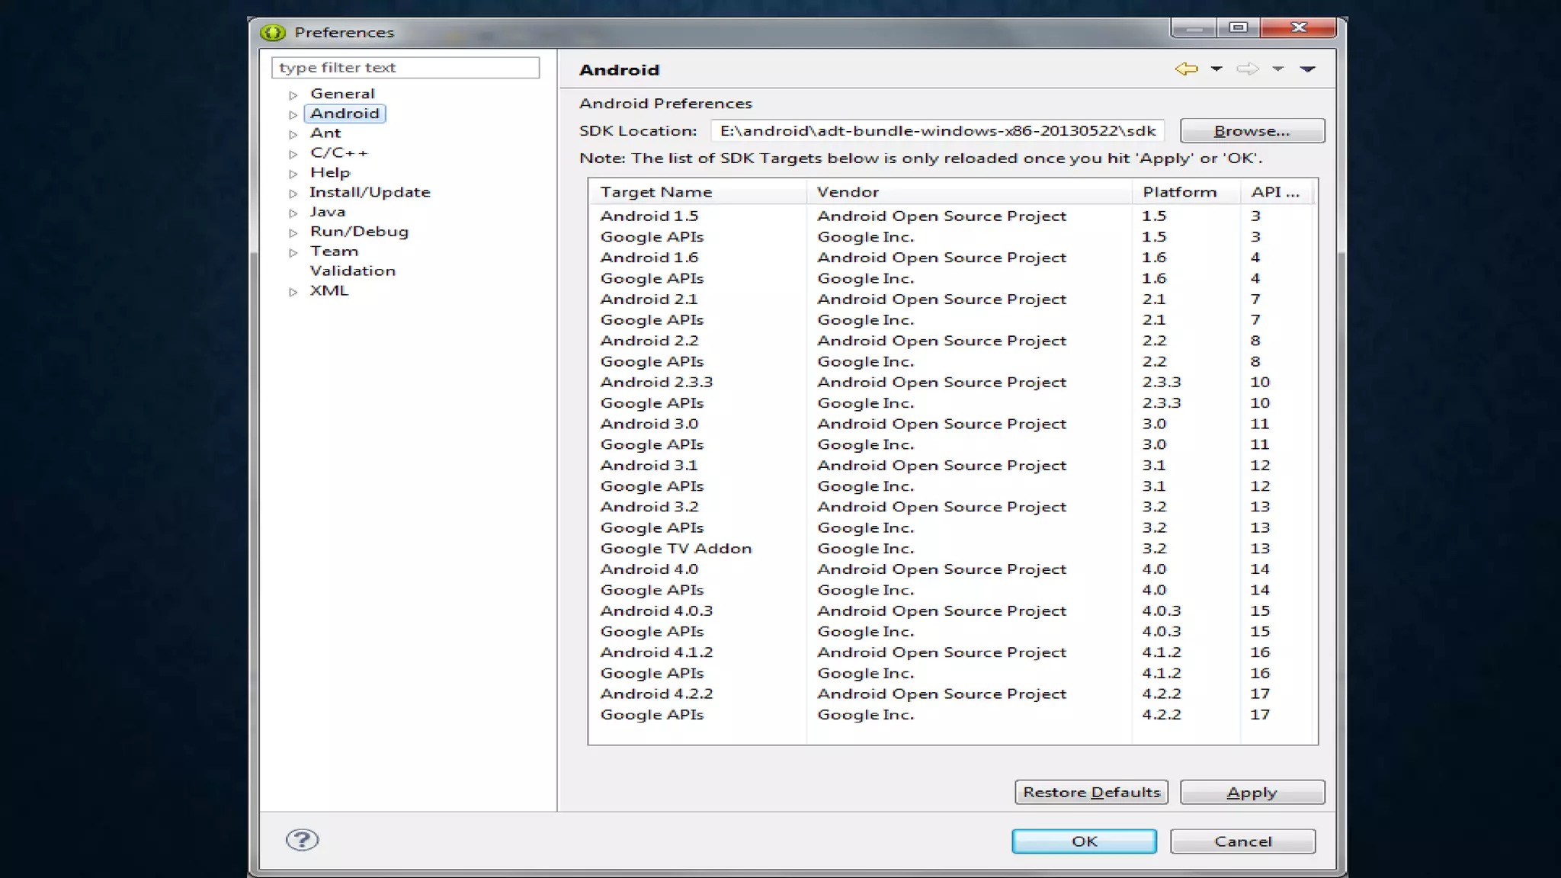This screenshot has width=1561, height=878.
Task: Click the SDK Location path field
Action: 938,131
